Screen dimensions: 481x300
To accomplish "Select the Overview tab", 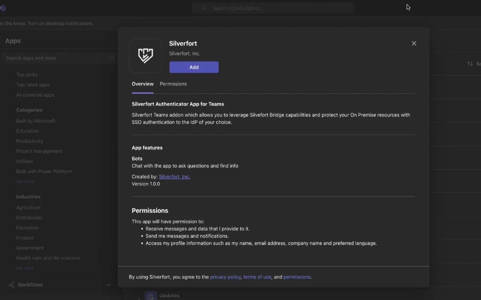I will (x=142, y=84).
